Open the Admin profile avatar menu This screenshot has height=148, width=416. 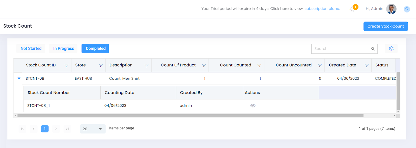click(391, 9)
